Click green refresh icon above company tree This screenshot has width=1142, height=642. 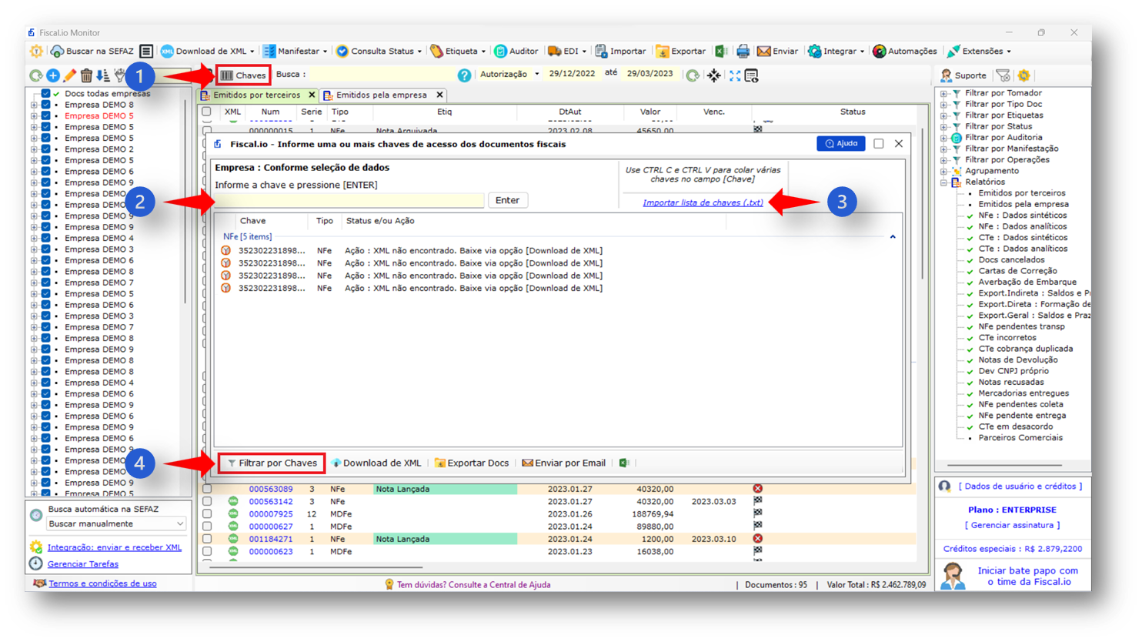(35, 75)
